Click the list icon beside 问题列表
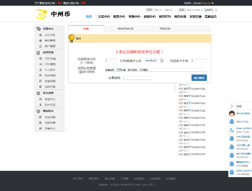This screenshot has width=252, height=191. (41, 123)
